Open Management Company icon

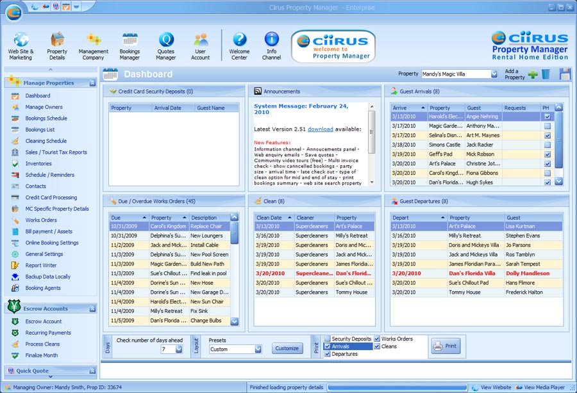[94, 39]
